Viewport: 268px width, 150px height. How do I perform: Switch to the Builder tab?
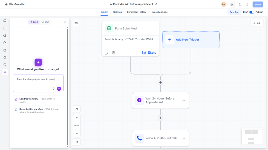tap(104, 12)
